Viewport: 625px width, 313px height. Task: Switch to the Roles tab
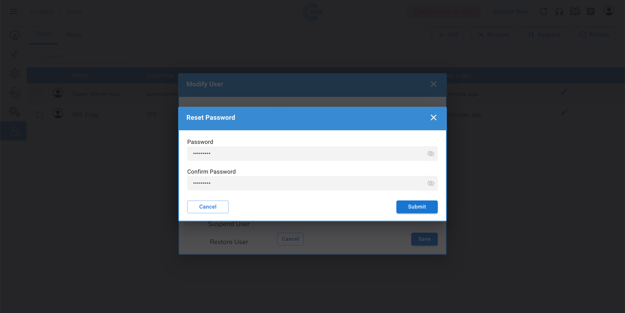click(74, 35)
